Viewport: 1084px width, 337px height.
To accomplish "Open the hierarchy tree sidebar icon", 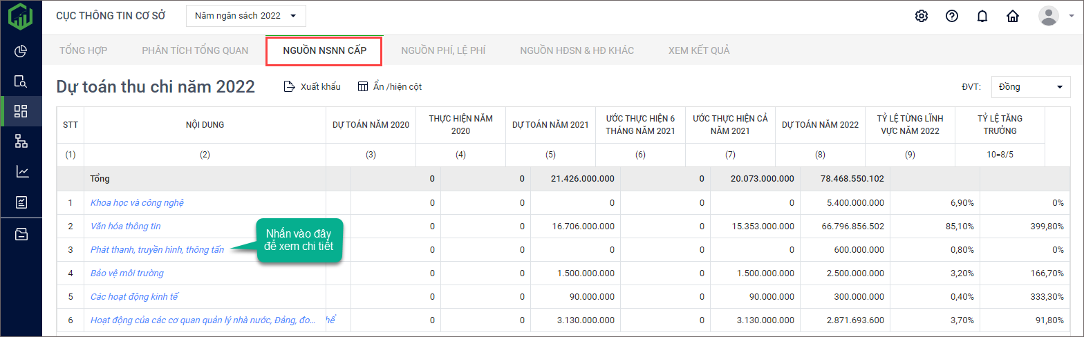I will coord(21,142).
